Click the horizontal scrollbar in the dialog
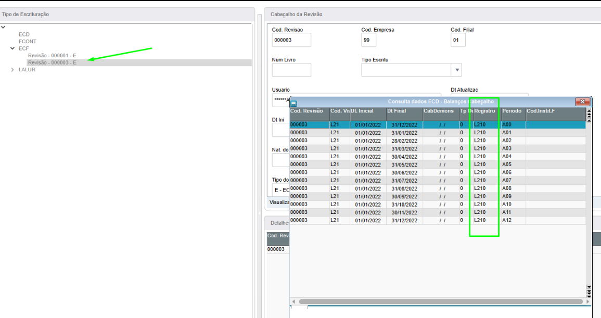 pos(440,301)
